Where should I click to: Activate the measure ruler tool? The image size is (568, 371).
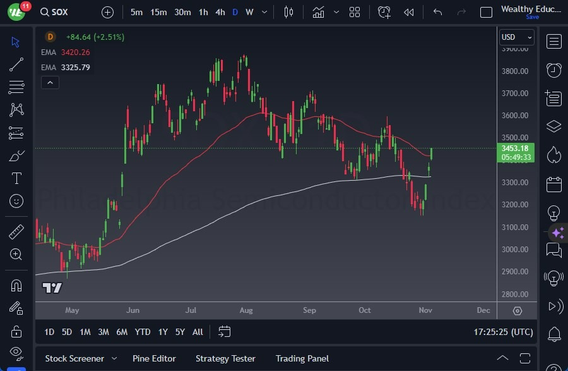[16, 232]
